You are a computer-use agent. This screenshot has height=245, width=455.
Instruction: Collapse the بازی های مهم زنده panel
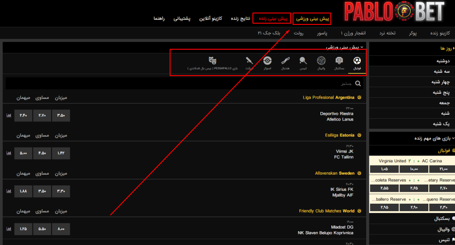pyautogui.click(x=453, y=138)
